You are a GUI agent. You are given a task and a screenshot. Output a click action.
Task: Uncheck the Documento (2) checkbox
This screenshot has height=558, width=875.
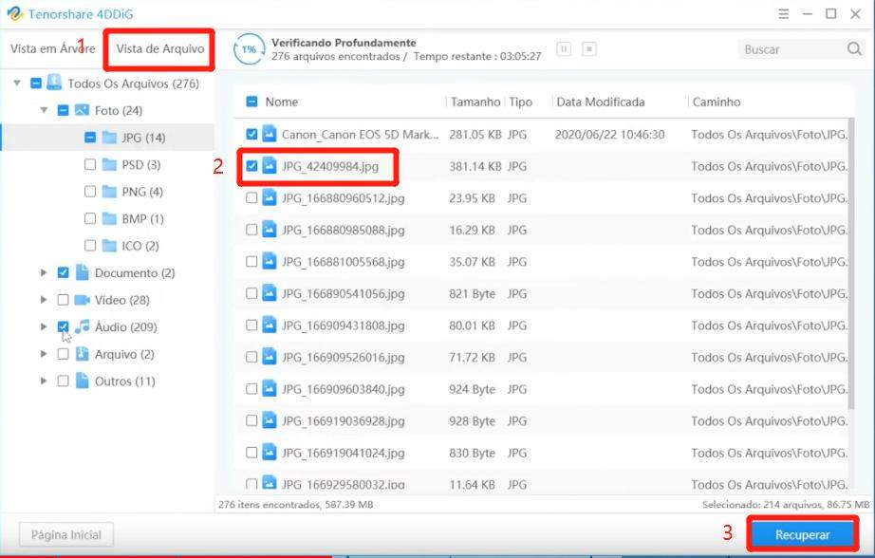coord(63,272)
